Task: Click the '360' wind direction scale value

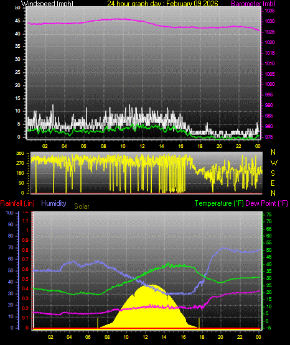Action: point(20,154)
